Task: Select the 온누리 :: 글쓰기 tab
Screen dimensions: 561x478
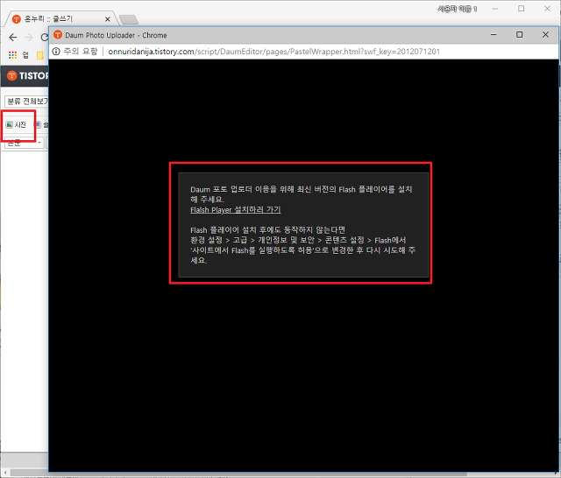Action: 60,19
